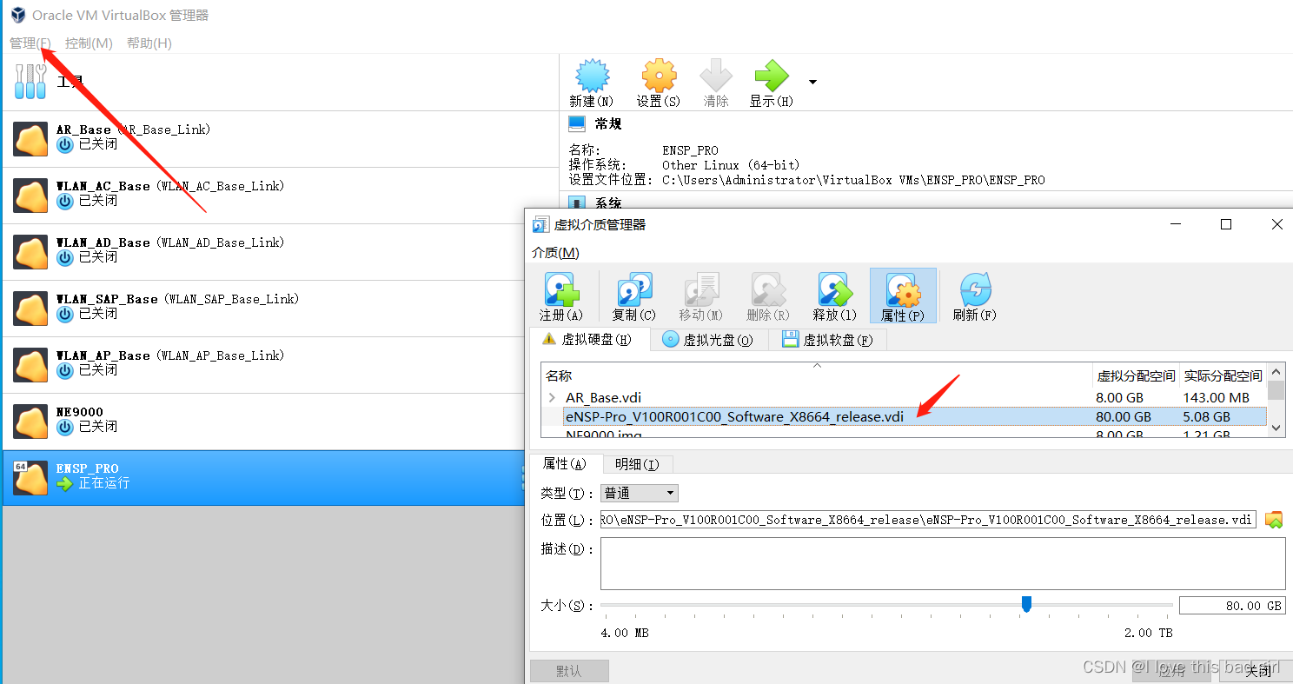Click the 新建(N) new VM icon
Viewport: 1293px width, 684px height.
tap(591, 76)
